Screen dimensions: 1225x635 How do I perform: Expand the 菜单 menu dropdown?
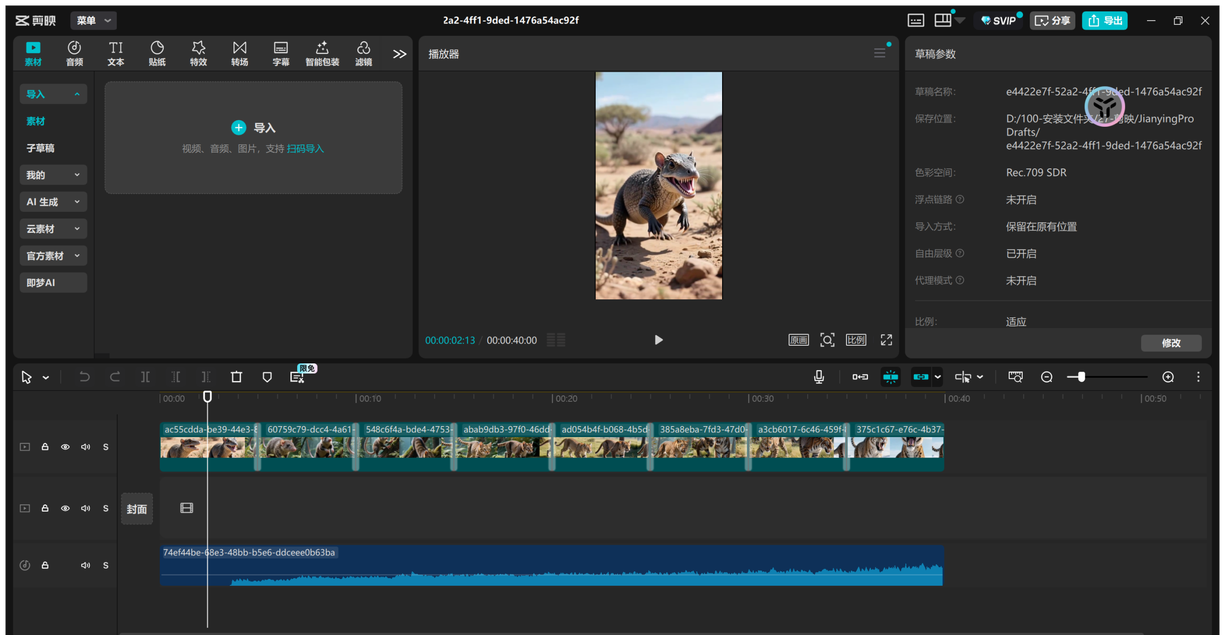click(94, 21)
